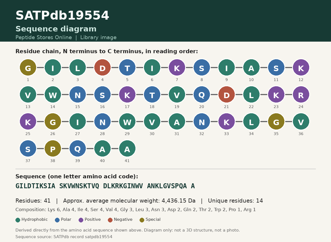
Task: Select residue 34 circle labeled L
Action: (251, 122)
